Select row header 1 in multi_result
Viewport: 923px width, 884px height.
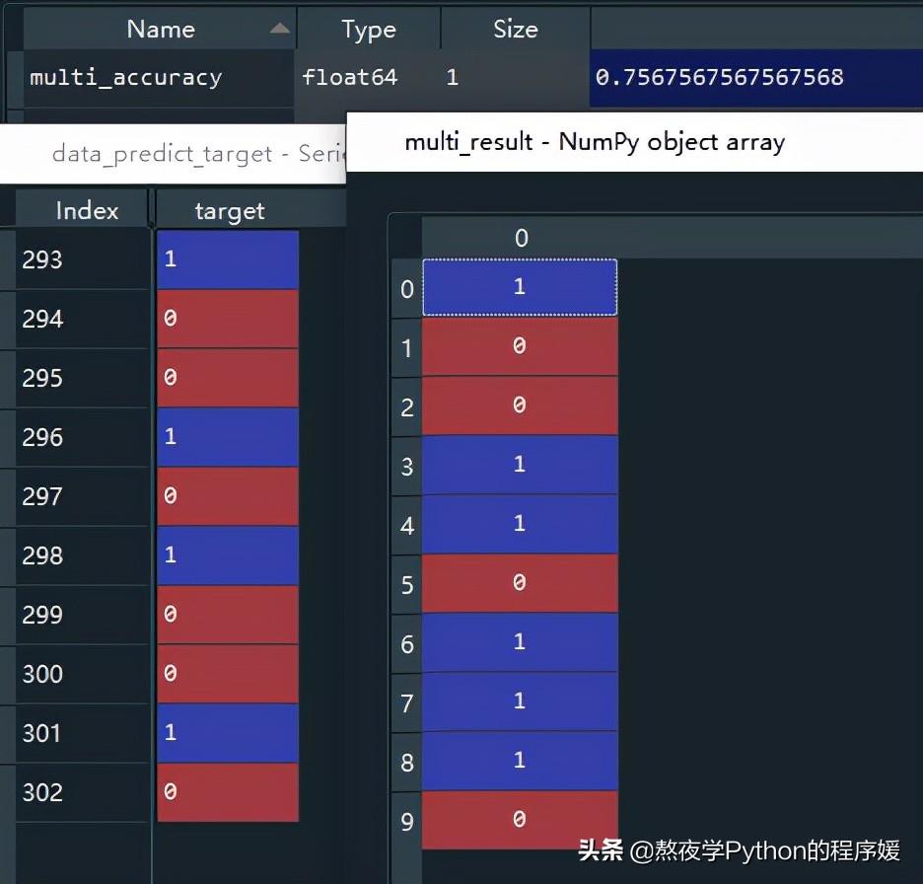406,348
